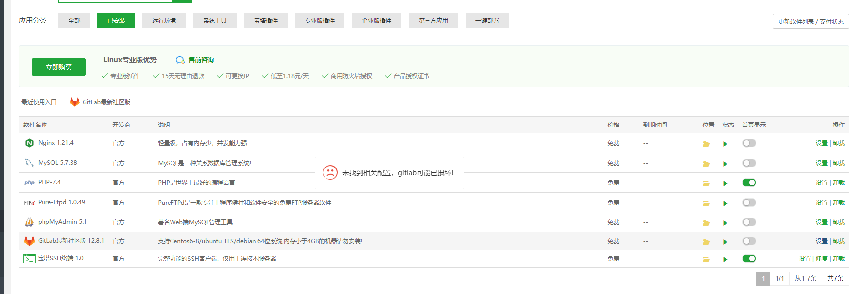
Task: Click the GitLab最新社区版 12.8.1 name
Action: pyautogui.click(x=71, y=241)
